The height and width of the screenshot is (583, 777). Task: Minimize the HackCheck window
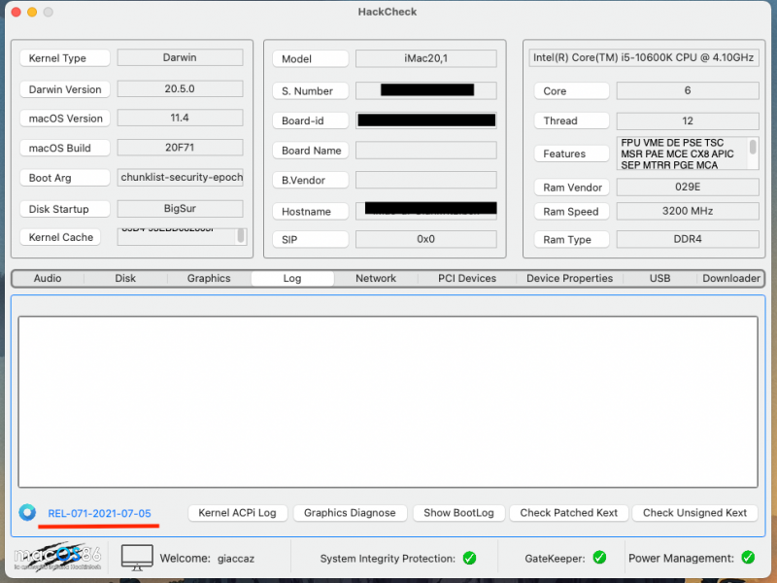tap(32, 12)
